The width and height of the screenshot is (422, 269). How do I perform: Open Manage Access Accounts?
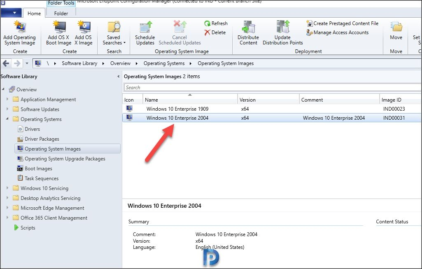coord(338,32)
